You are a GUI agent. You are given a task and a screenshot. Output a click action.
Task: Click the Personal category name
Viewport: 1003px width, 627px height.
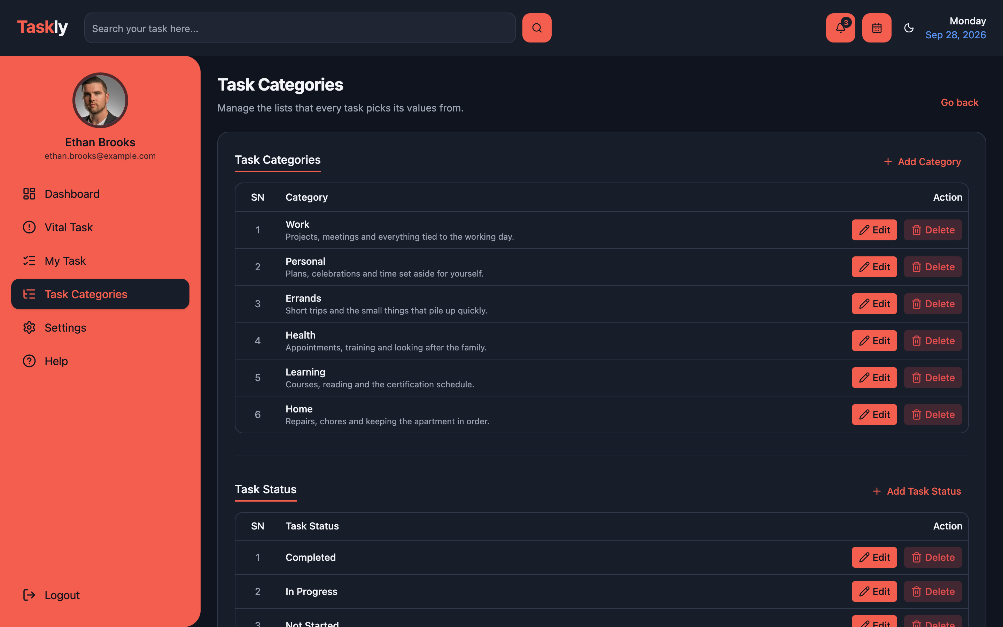(305, 261)
